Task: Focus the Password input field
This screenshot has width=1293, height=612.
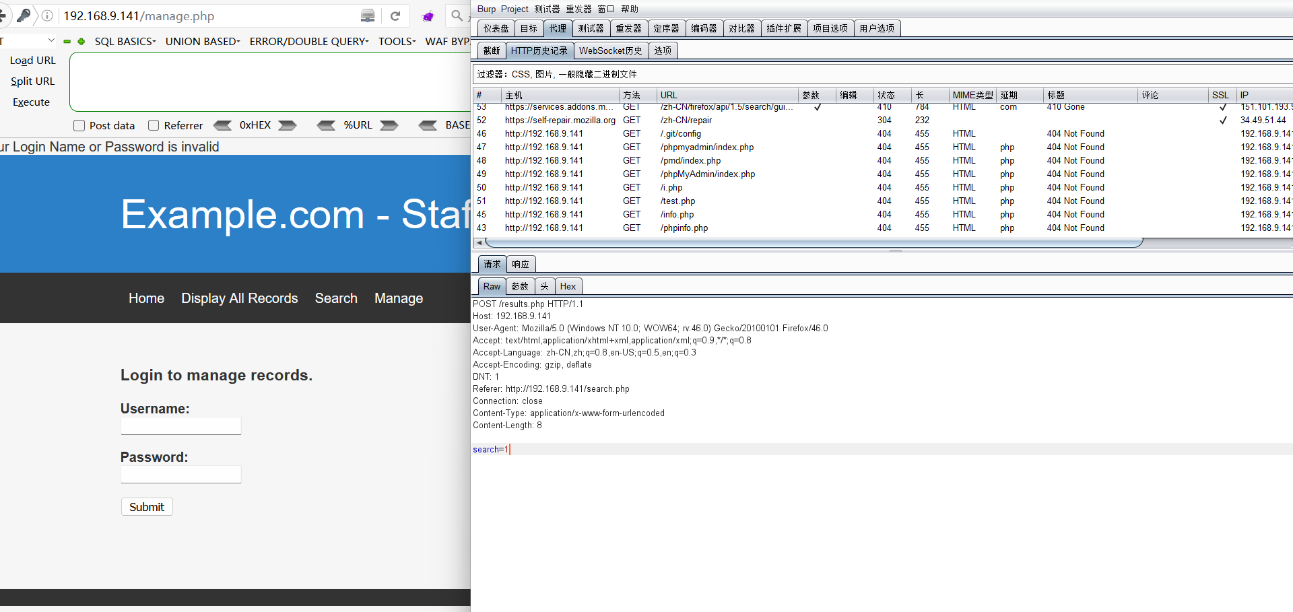Action: coord(181,474)
